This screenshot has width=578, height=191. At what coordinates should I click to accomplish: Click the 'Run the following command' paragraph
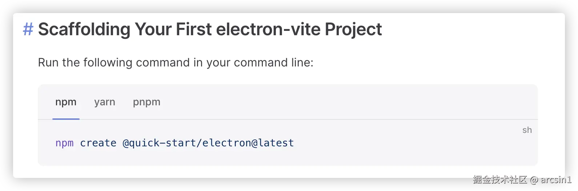point(176,62)
